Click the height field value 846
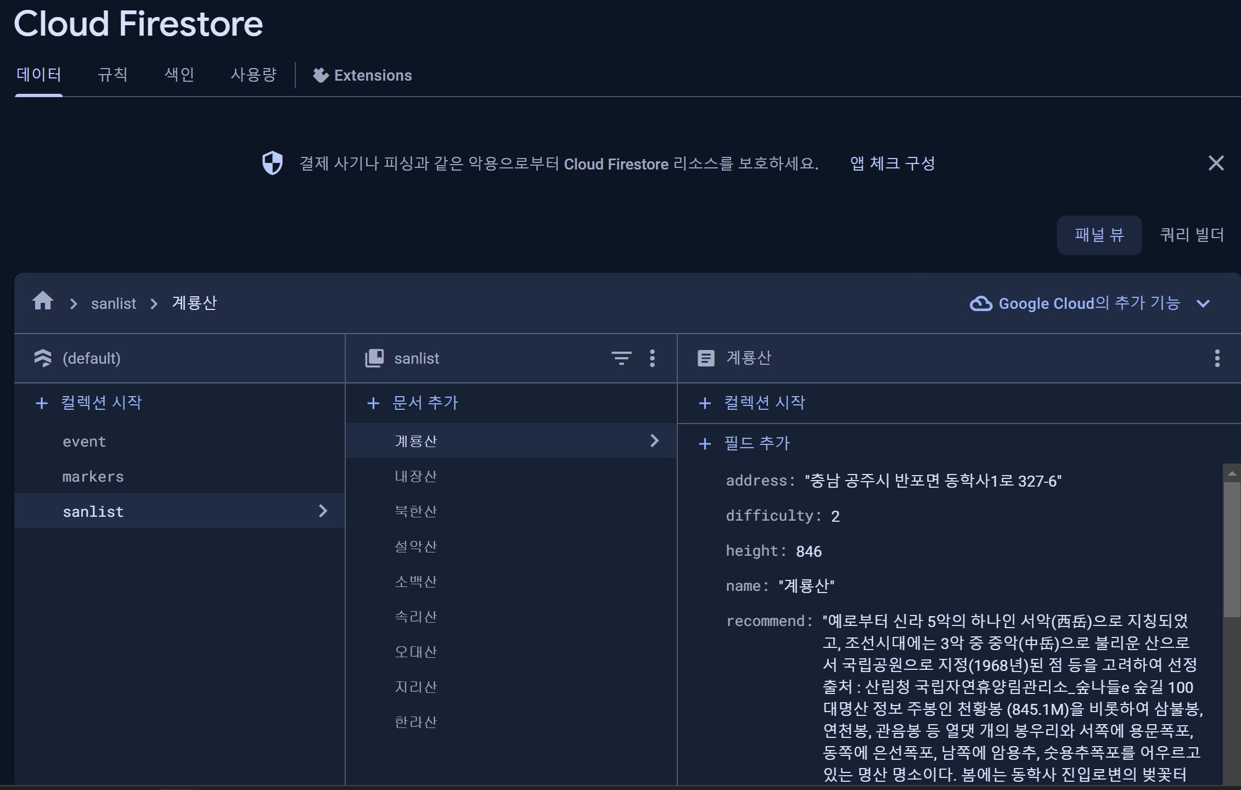Viewport: 1241px width, 790px height. pos(808,551)
